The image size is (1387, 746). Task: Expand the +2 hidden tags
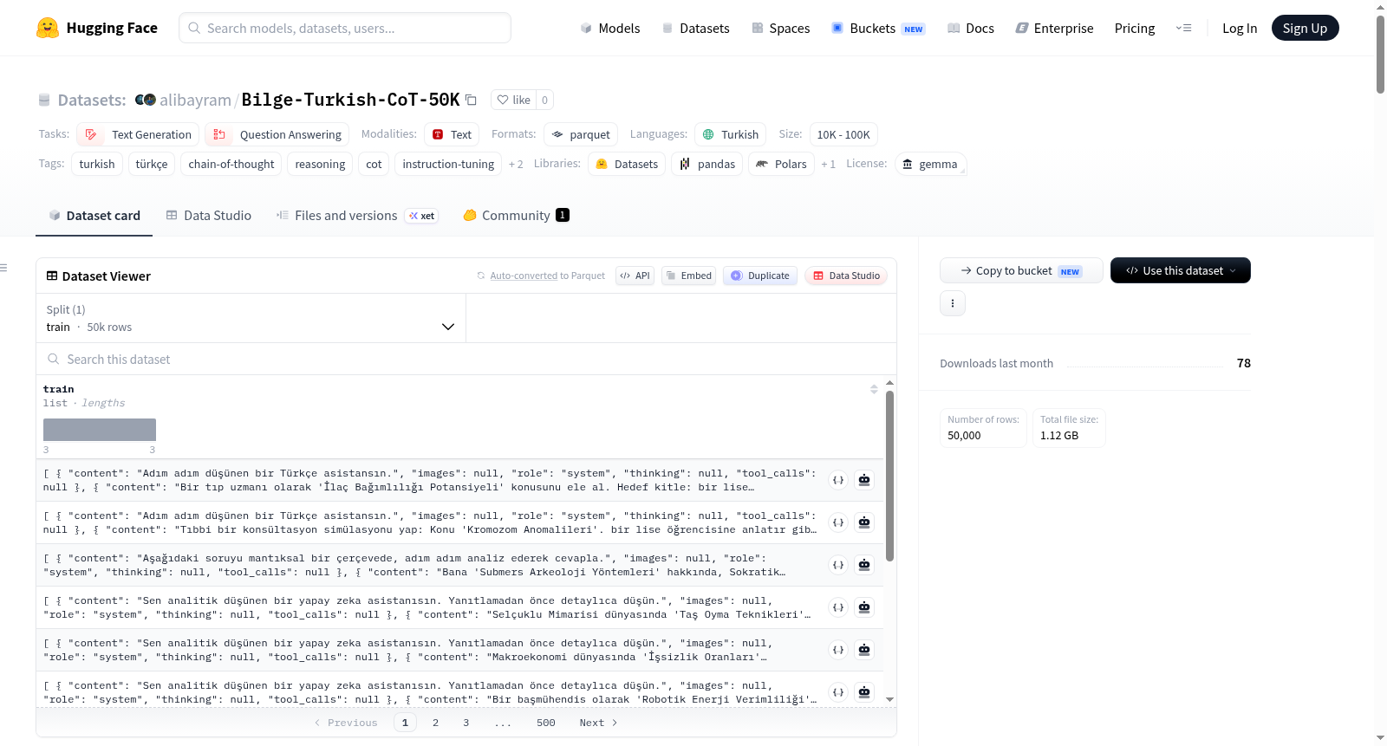coord(516,164)
